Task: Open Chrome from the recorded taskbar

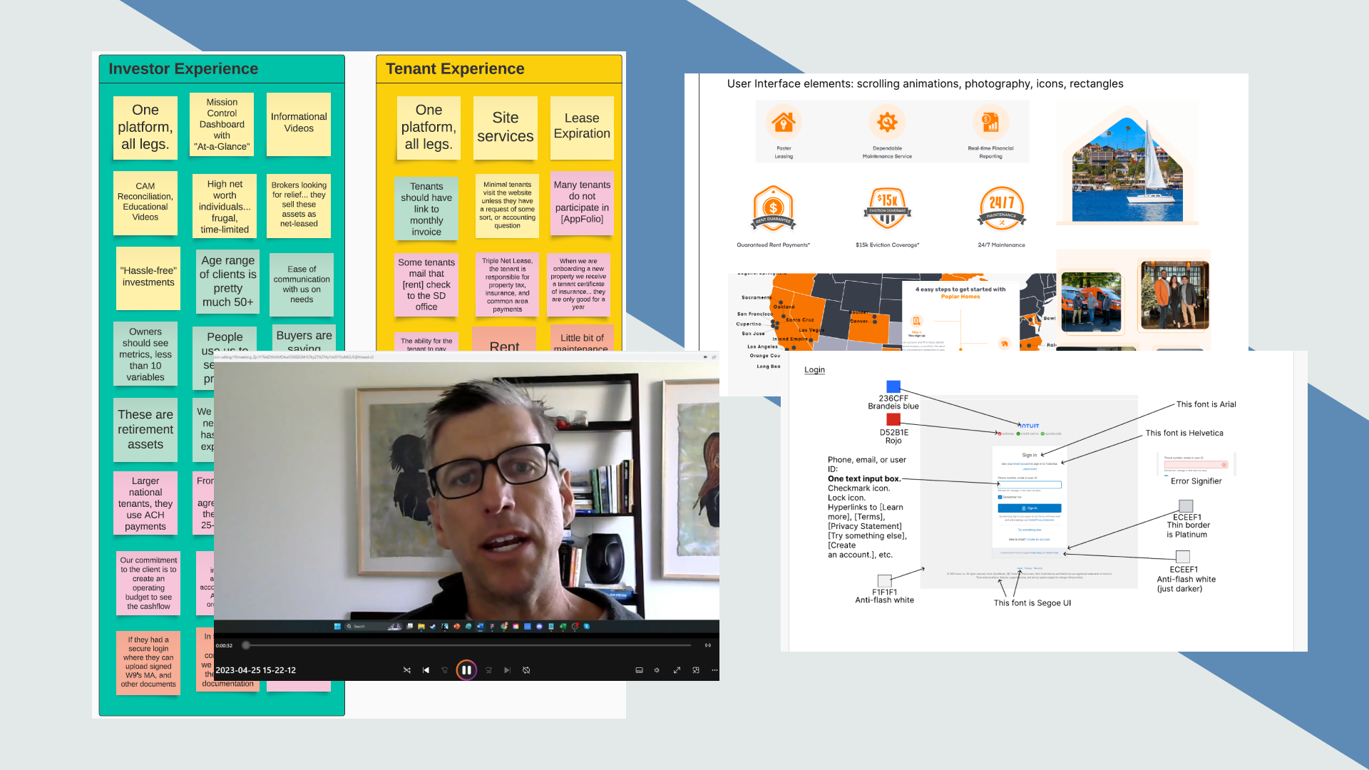Action: click(503, 627)
